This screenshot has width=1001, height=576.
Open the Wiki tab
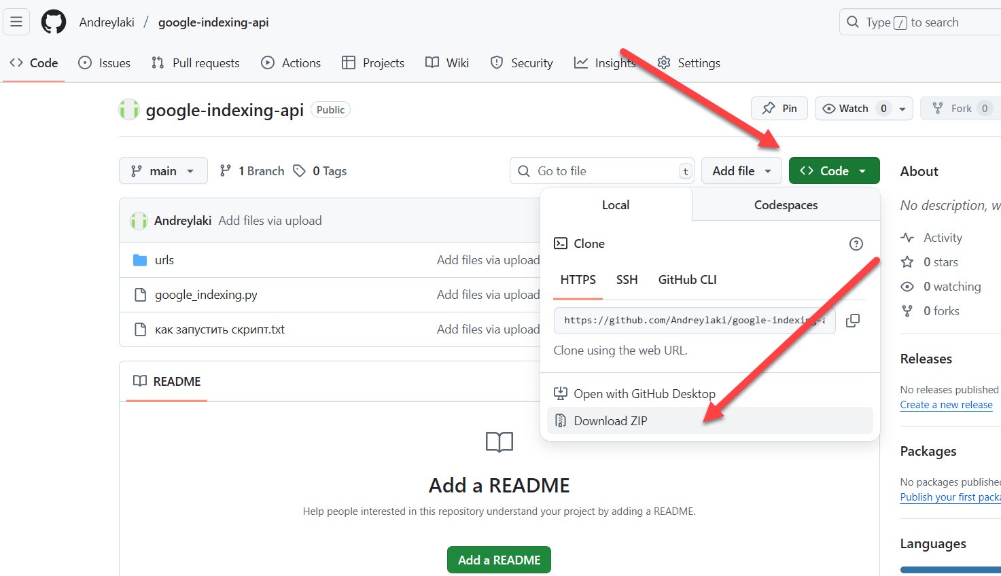(x=447, y=63)
